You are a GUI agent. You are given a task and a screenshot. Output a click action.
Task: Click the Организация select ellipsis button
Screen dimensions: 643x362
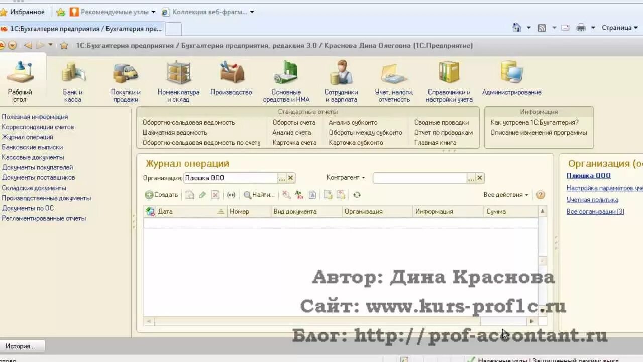[282, 178]
